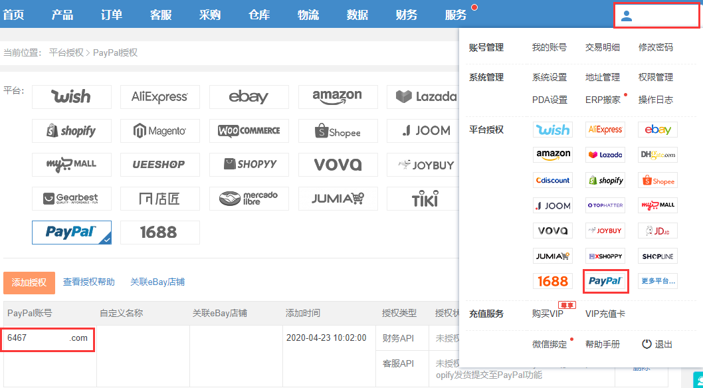703x388 pixels.
Task: Select the 店匠 platform tile
Action: pyautogui.click(x=160, y=199)
